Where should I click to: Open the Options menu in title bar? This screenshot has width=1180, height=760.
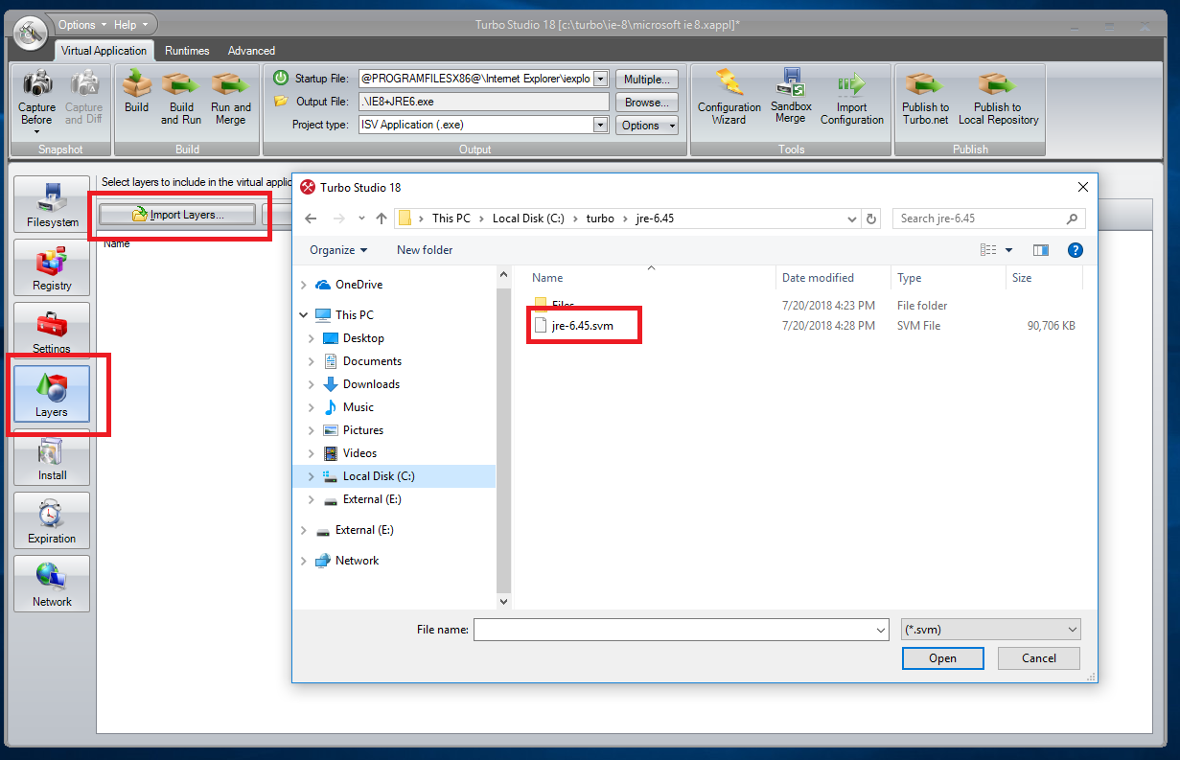coord(81,25)
